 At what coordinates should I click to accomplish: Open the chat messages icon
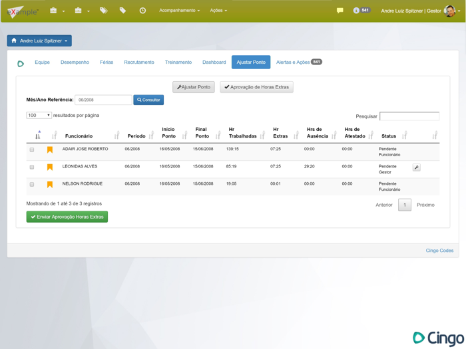coord(340,11)
